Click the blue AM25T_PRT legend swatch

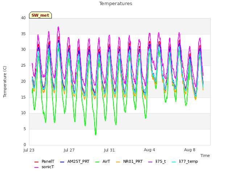[x=62, y=162]
